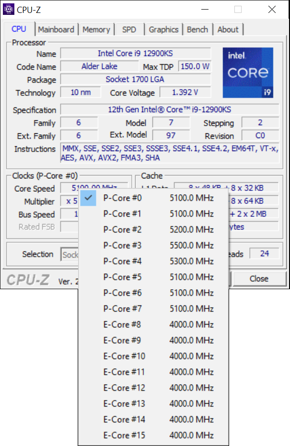Switch to the Mainboard tab
Viewport: 290px width, 446px height.
point(56,29)
